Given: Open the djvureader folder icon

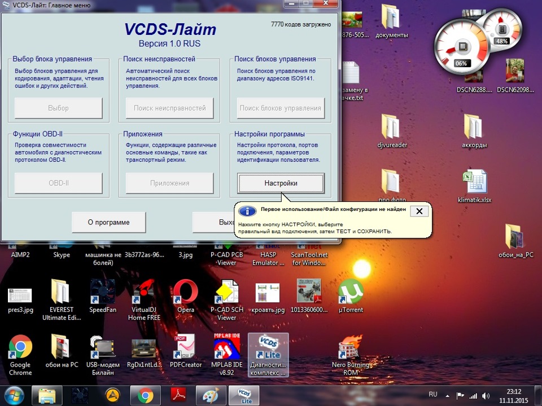Looking at the screenshot, I should click(392, 131).
